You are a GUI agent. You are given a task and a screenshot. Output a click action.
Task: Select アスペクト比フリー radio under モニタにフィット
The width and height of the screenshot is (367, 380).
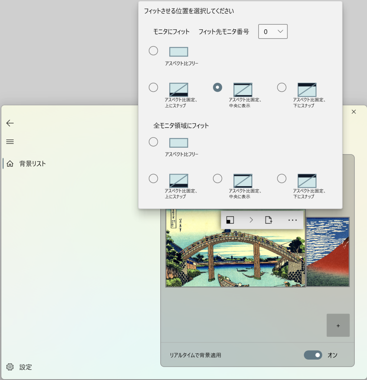pos(153,51)
